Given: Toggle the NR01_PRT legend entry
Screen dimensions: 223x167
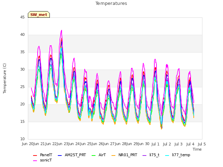Looking at the screenshot, I should coord(124,155).
